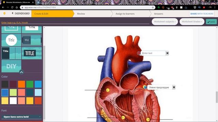218x122 pixels.
Task: Open the Open Sans extra bold font dropdown
Action: [x=21, y=117]
